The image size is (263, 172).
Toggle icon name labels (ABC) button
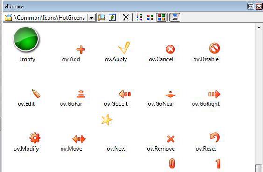pos(175,17)
